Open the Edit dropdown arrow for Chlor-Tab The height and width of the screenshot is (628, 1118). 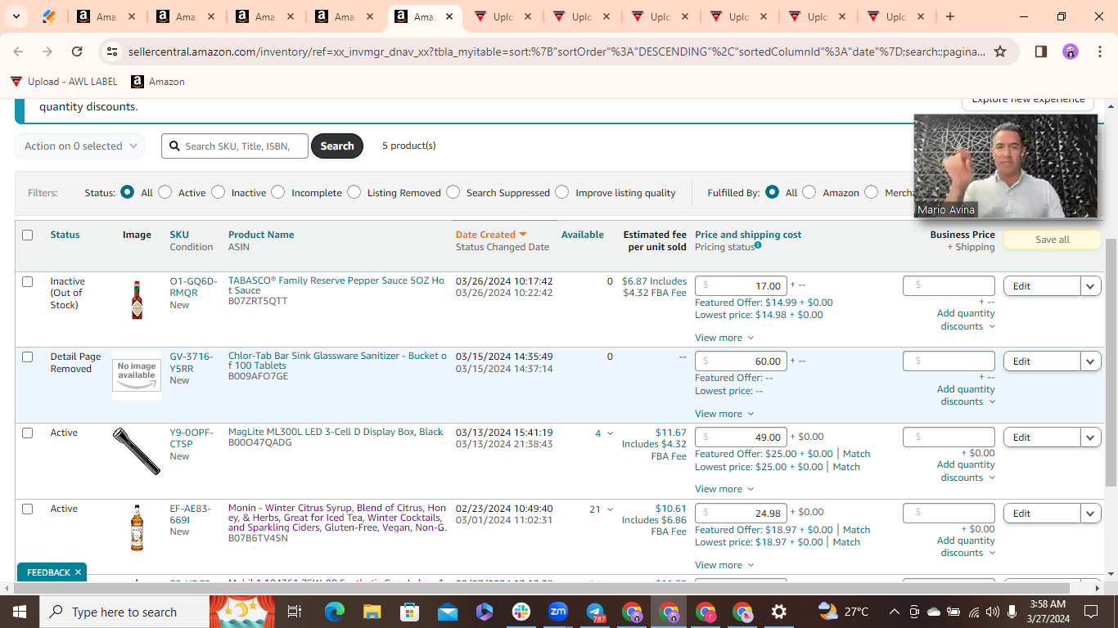[x=1091, y=361]
